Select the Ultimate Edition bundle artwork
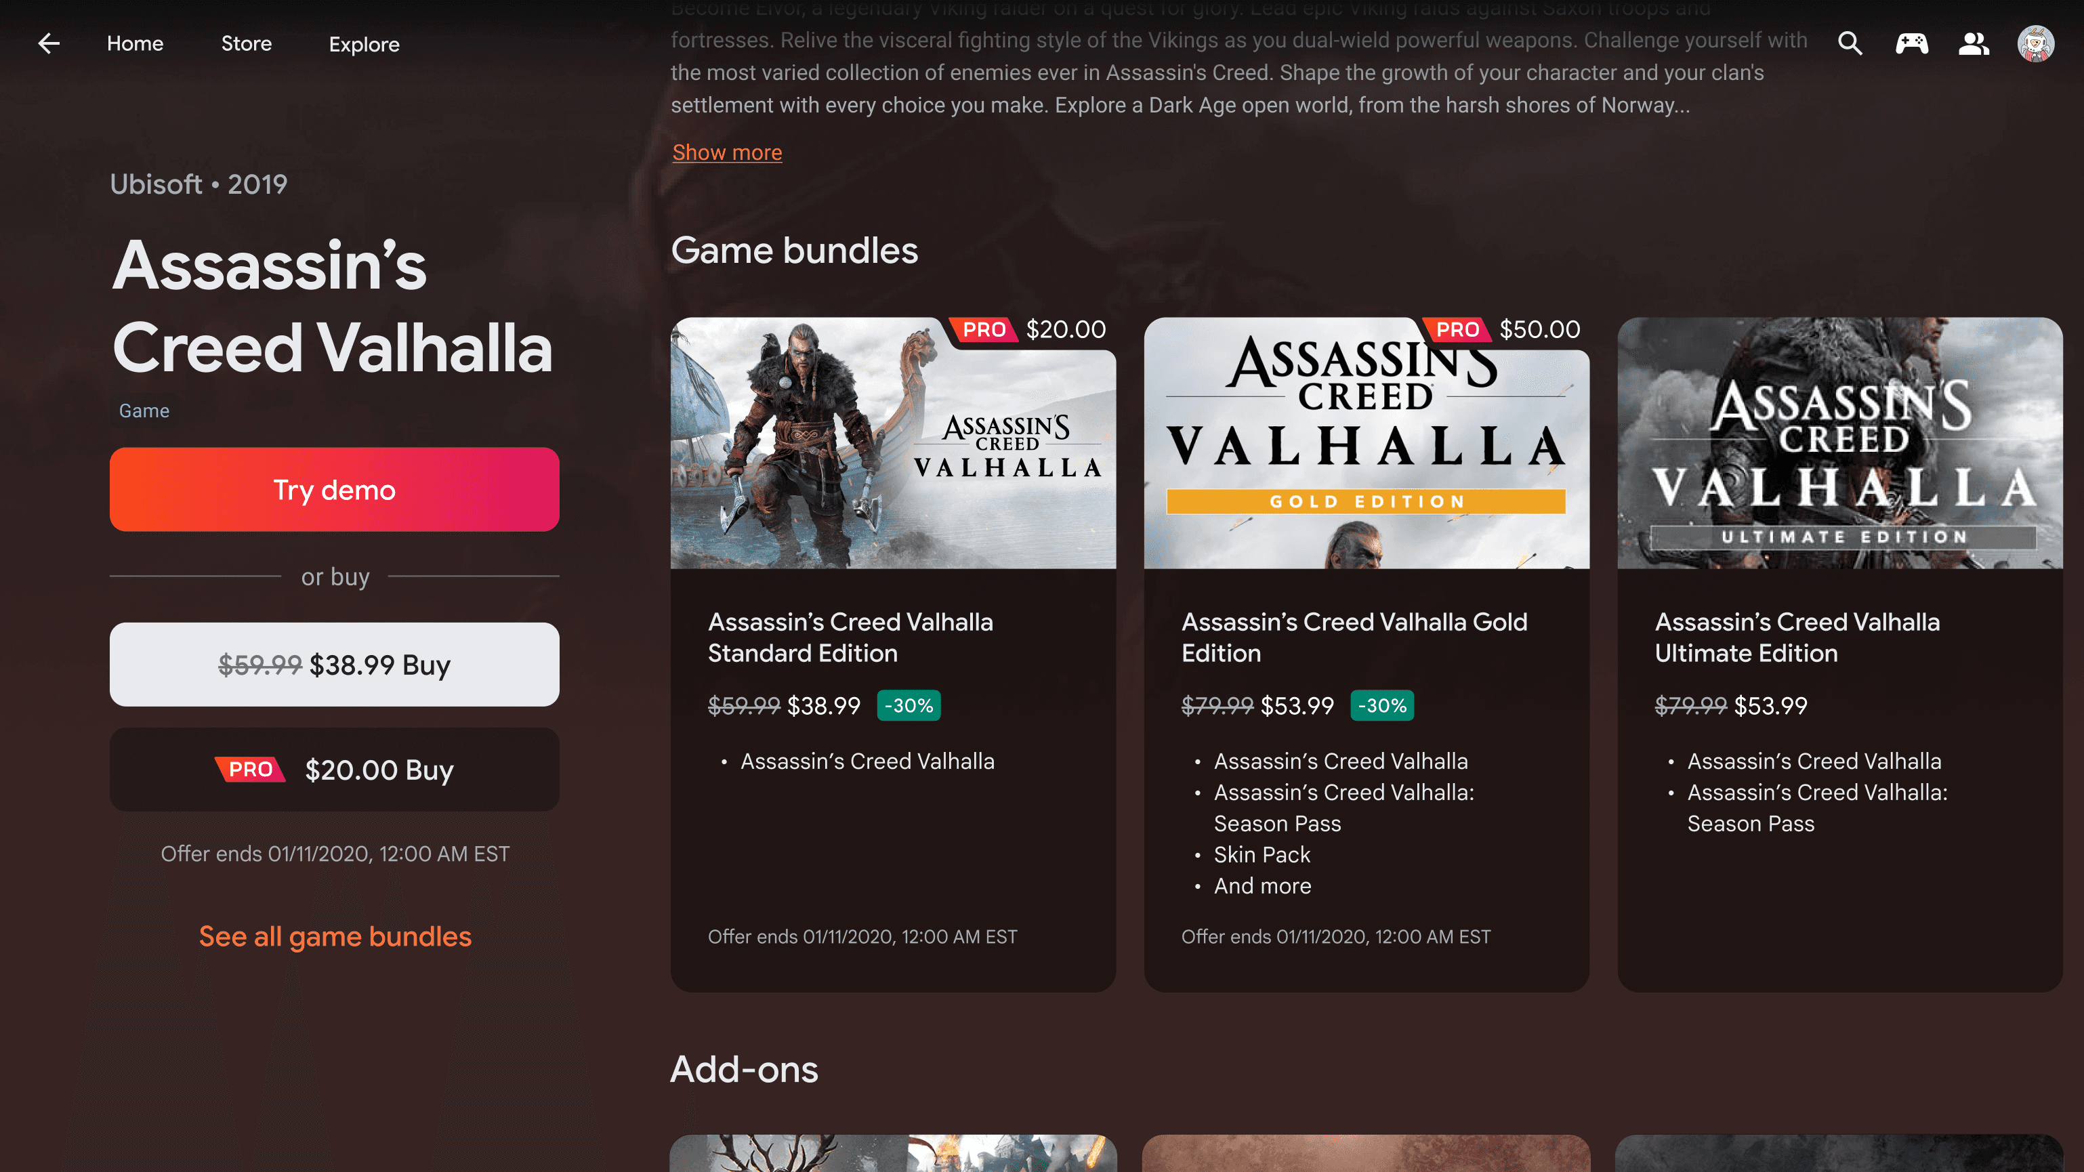 tap(1839, 443)
